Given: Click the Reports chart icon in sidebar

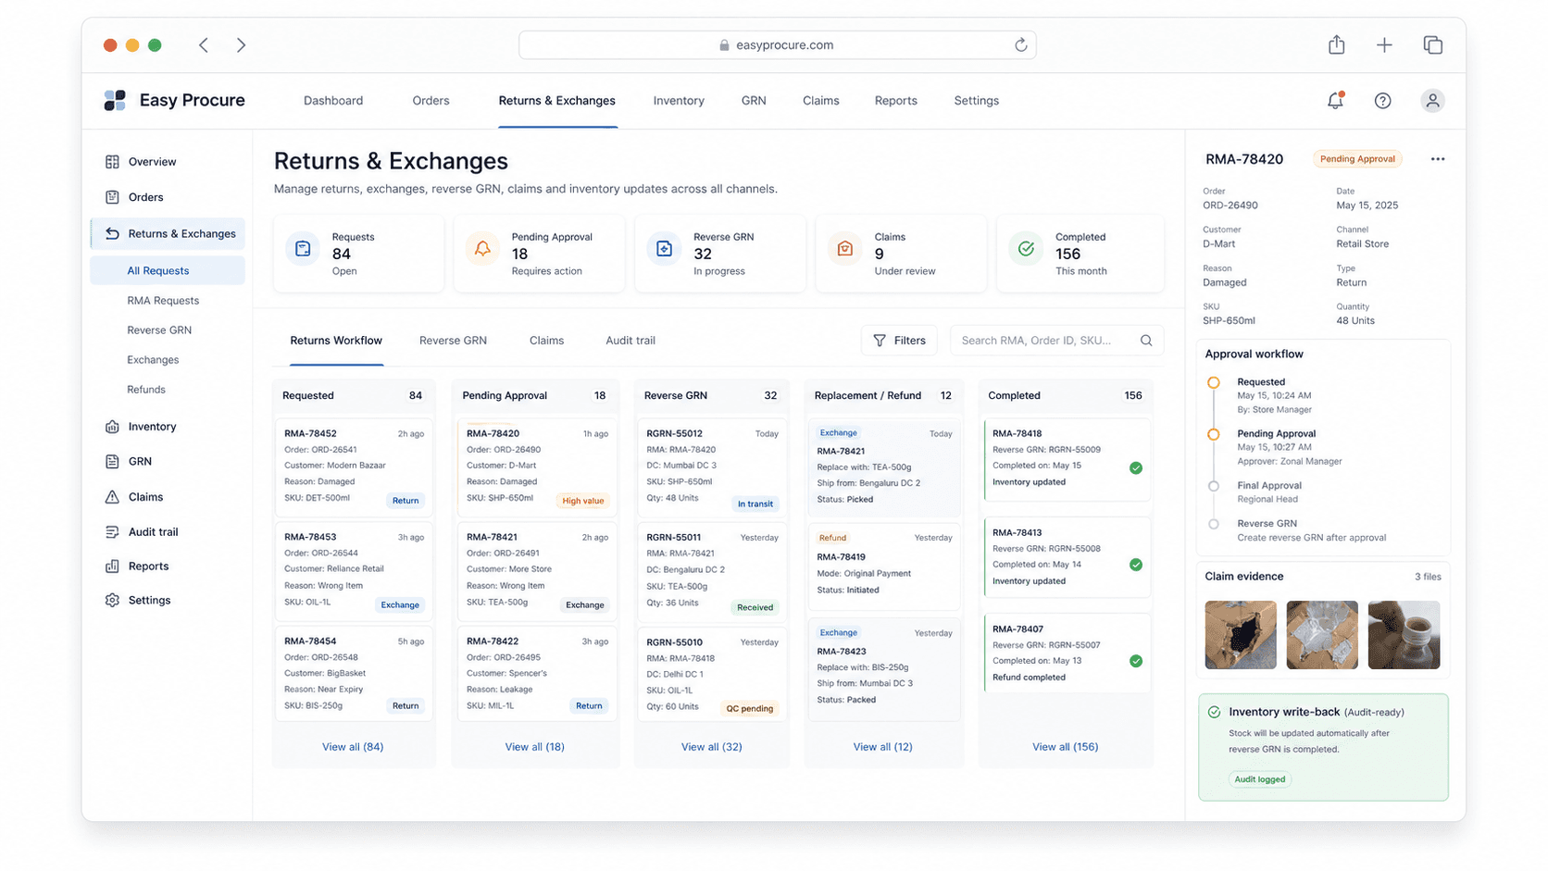Looking at the screenshot, I should click(x=112, y=566).
